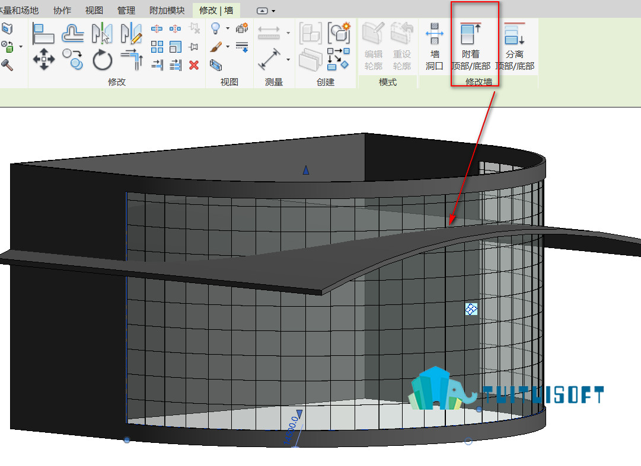
Task: Expand the Measure dropdown arrow
Action: [x=288, y=33]
